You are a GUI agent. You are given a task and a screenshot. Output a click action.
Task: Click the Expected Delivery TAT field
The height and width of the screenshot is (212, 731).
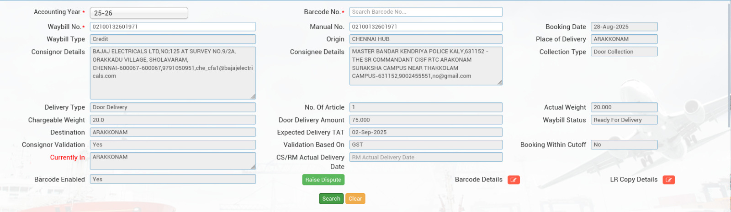click(426, 132)
